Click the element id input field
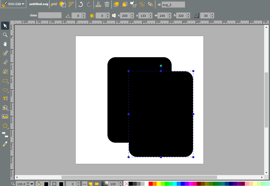The image size is (270, 186). click(x=173, y=5)
